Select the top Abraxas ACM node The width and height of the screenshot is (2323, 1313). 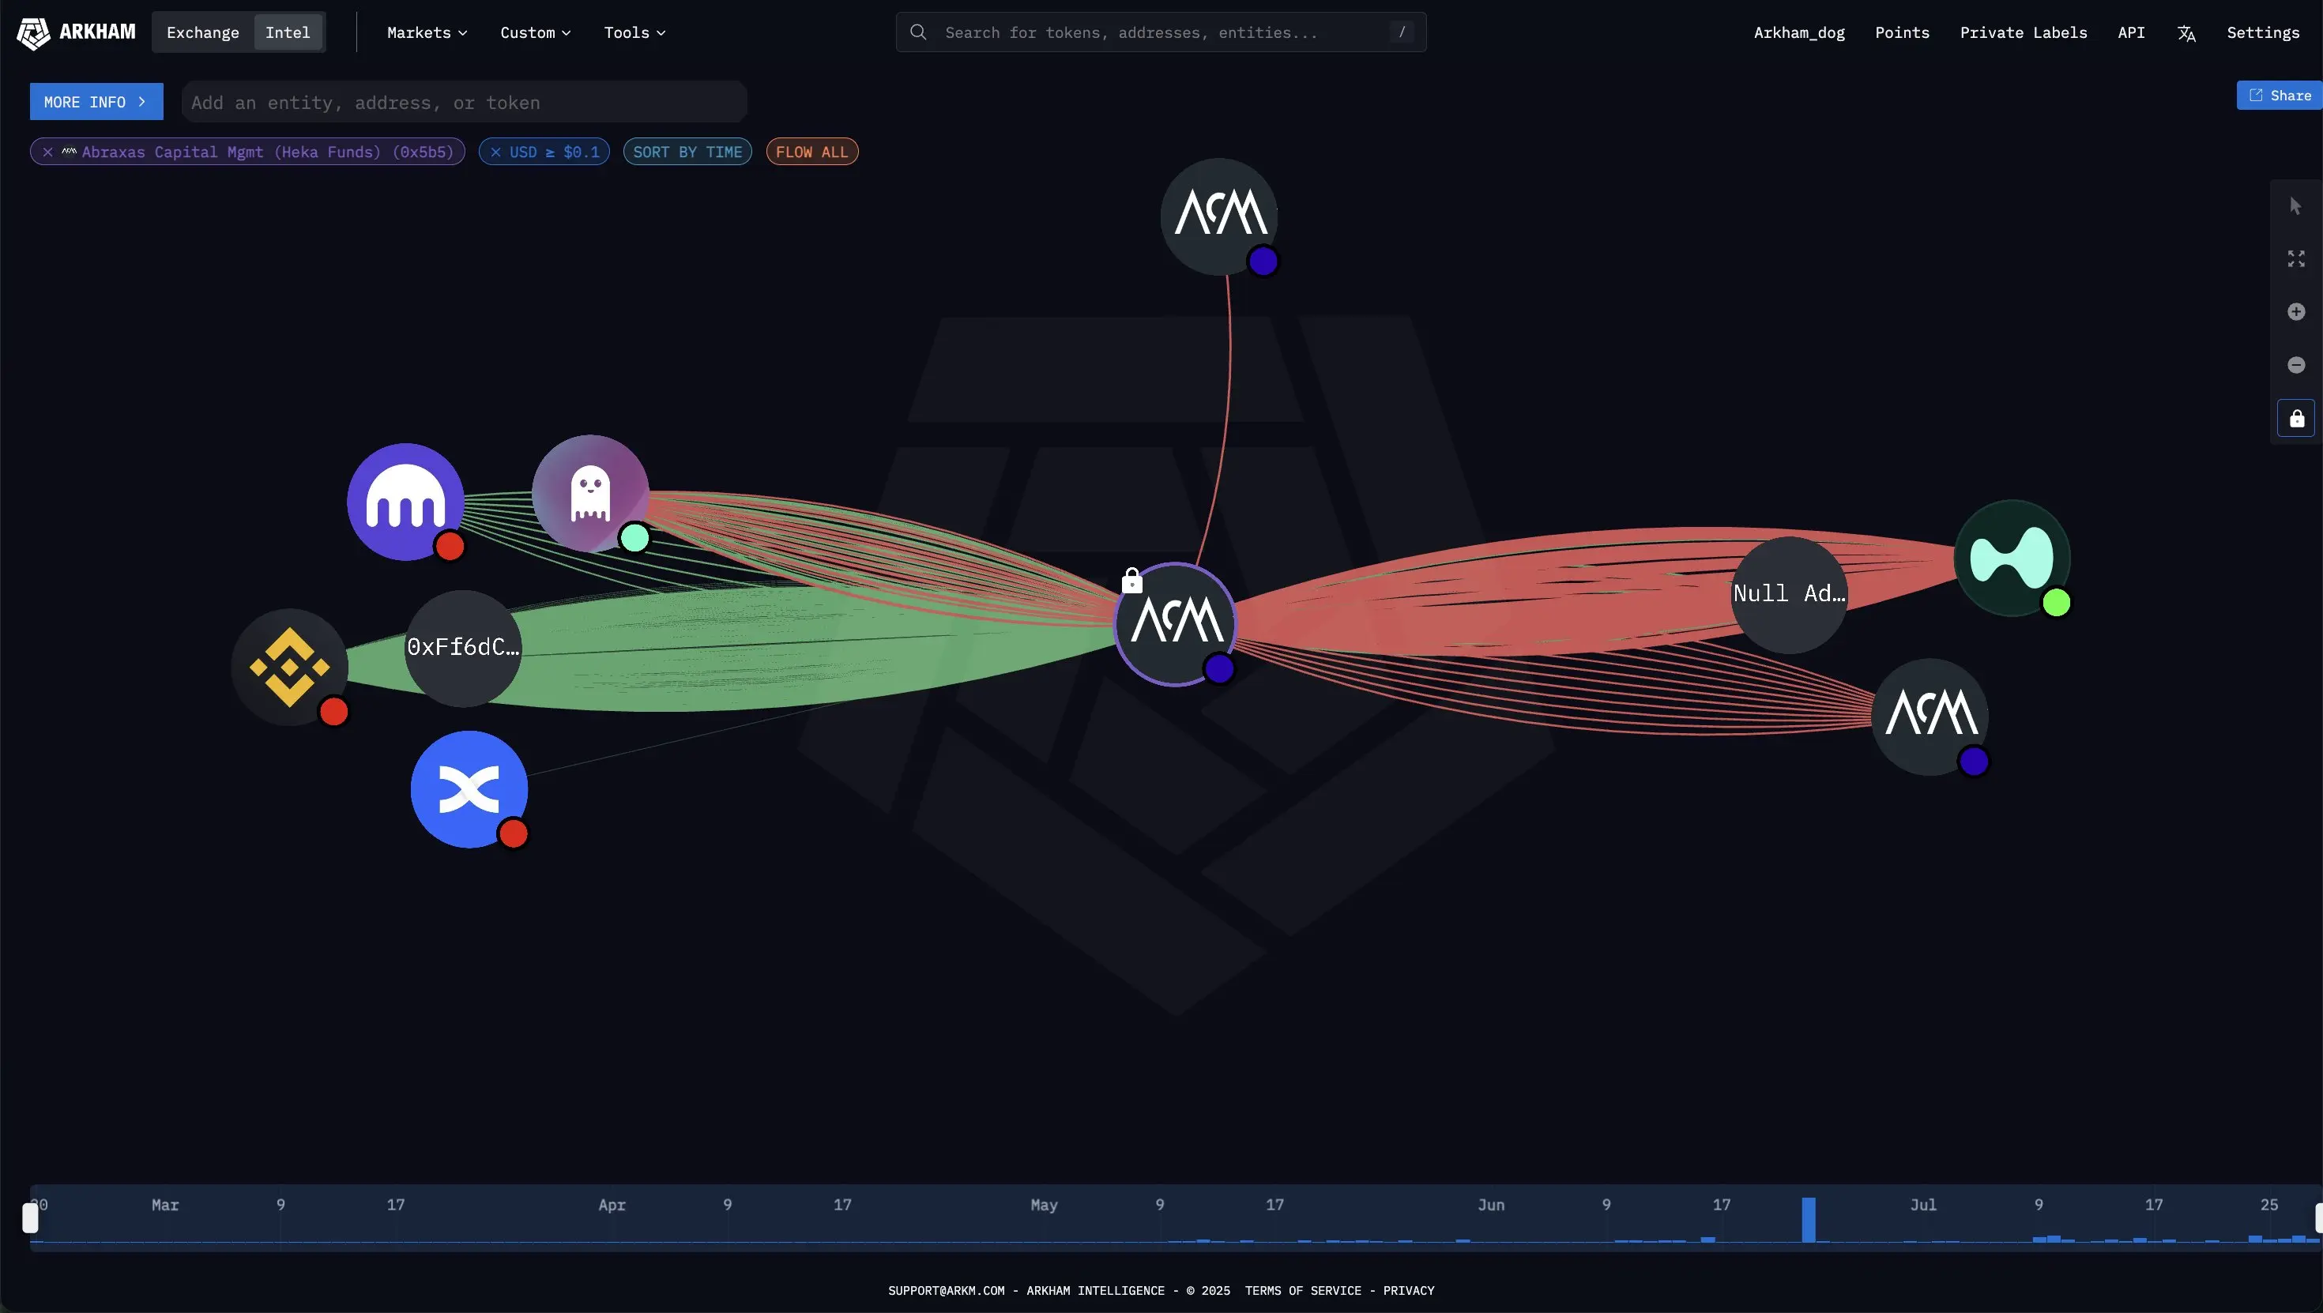click(1219, 216)
